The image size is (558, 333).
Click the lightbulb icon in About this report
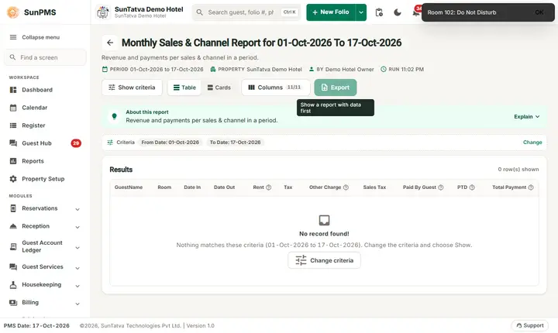pos(114,116)
